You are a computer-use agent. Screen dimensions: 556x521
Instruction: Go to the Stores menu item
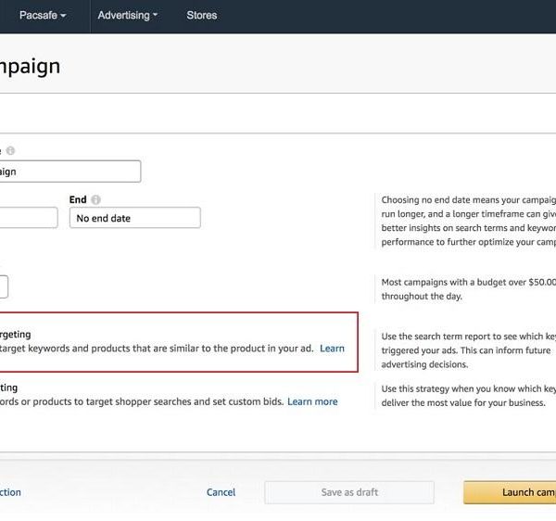(201, 16)
